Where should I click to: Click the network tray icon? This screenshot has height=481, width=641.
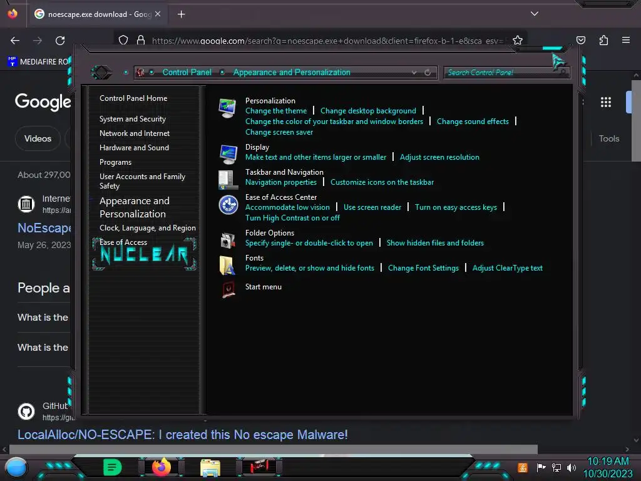pos(556,467)
